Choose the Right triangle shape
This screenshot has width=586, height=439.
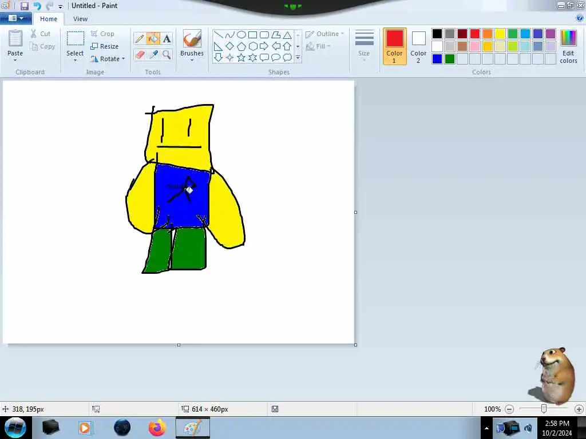tap(219, 46)
